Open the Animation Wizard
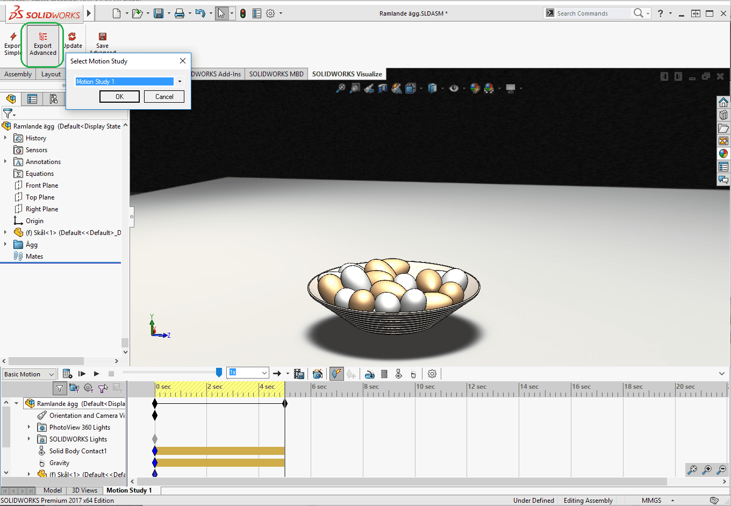The image size is (731, 506). click(x=318, y=374)
